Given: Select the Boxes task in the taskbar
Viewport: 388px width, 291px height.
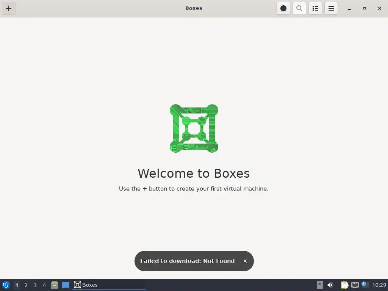Looking at the screenshot, I should click(109, 285).
